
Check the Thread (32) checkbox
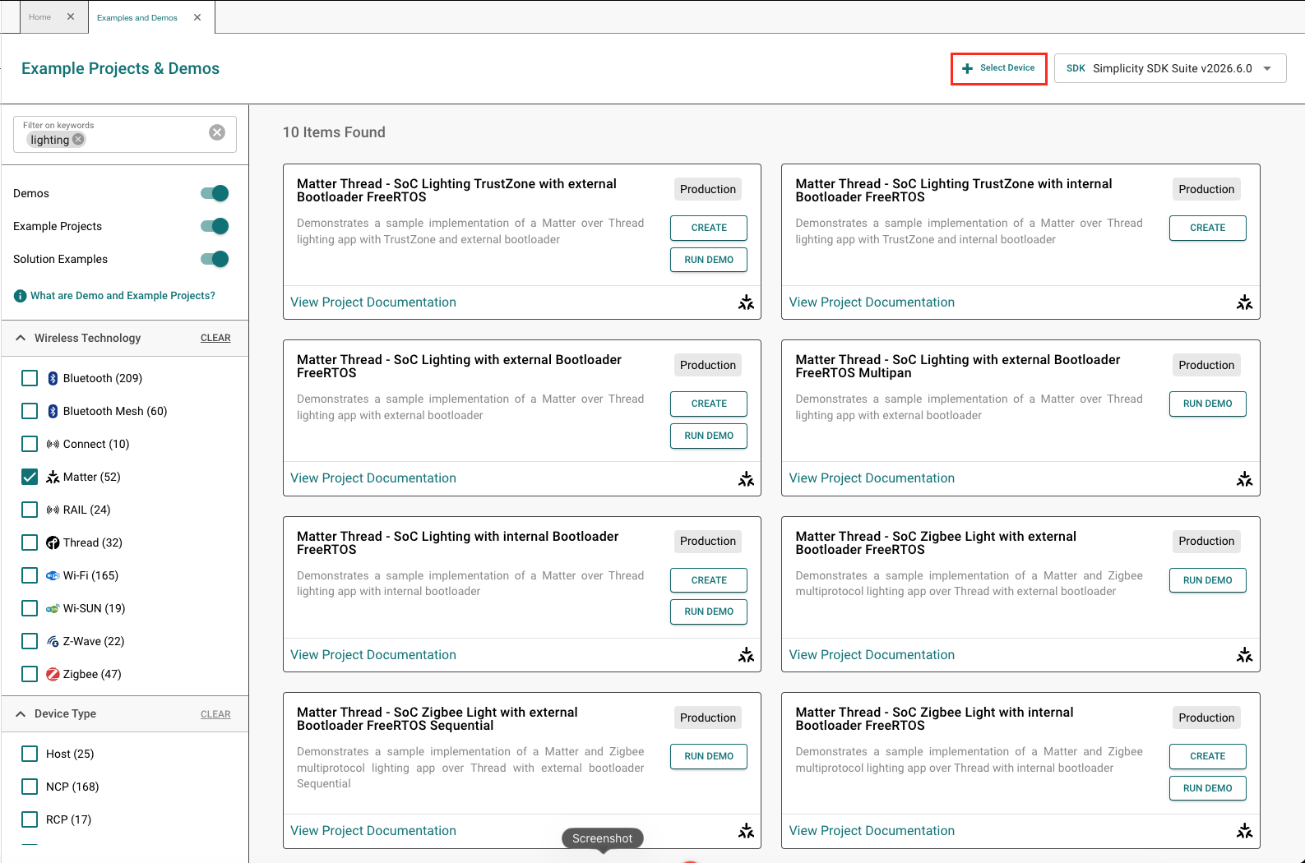tap(30, 542)
